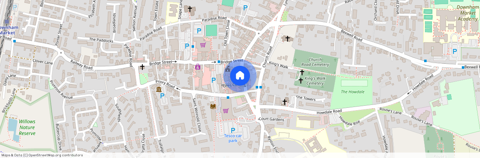This screenshot has height=158, width=480.
Task: Click the blue home location marker
Action: click(x=240, y=75)
